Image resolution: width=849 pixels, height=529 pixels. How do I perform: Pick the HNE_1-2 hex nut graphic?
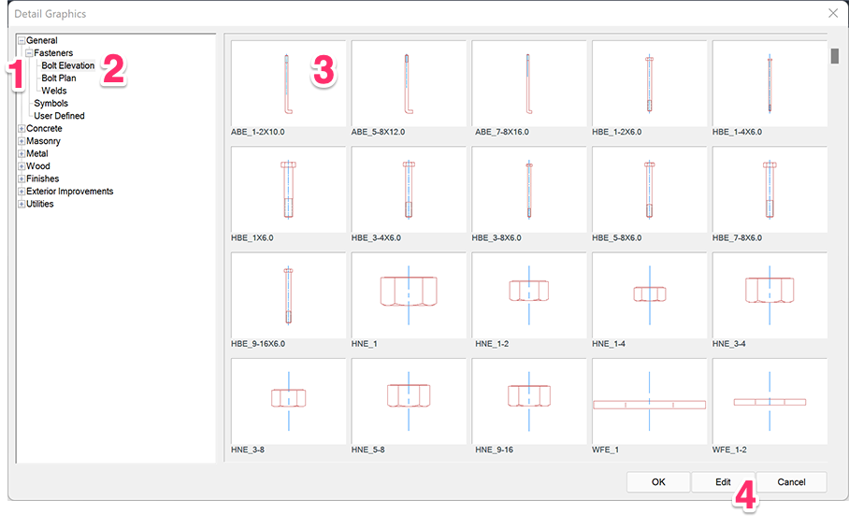[x=529, y=295]
